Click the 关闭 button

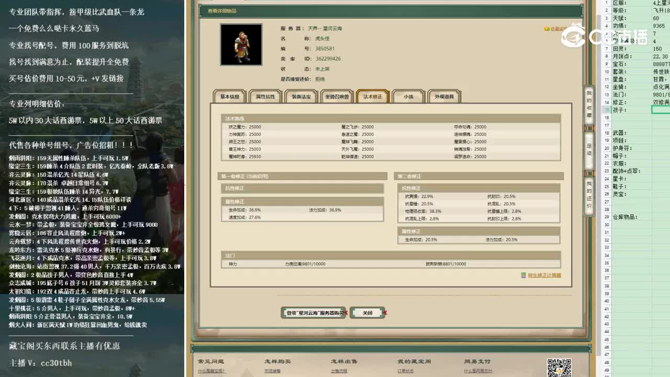(367, 313)
